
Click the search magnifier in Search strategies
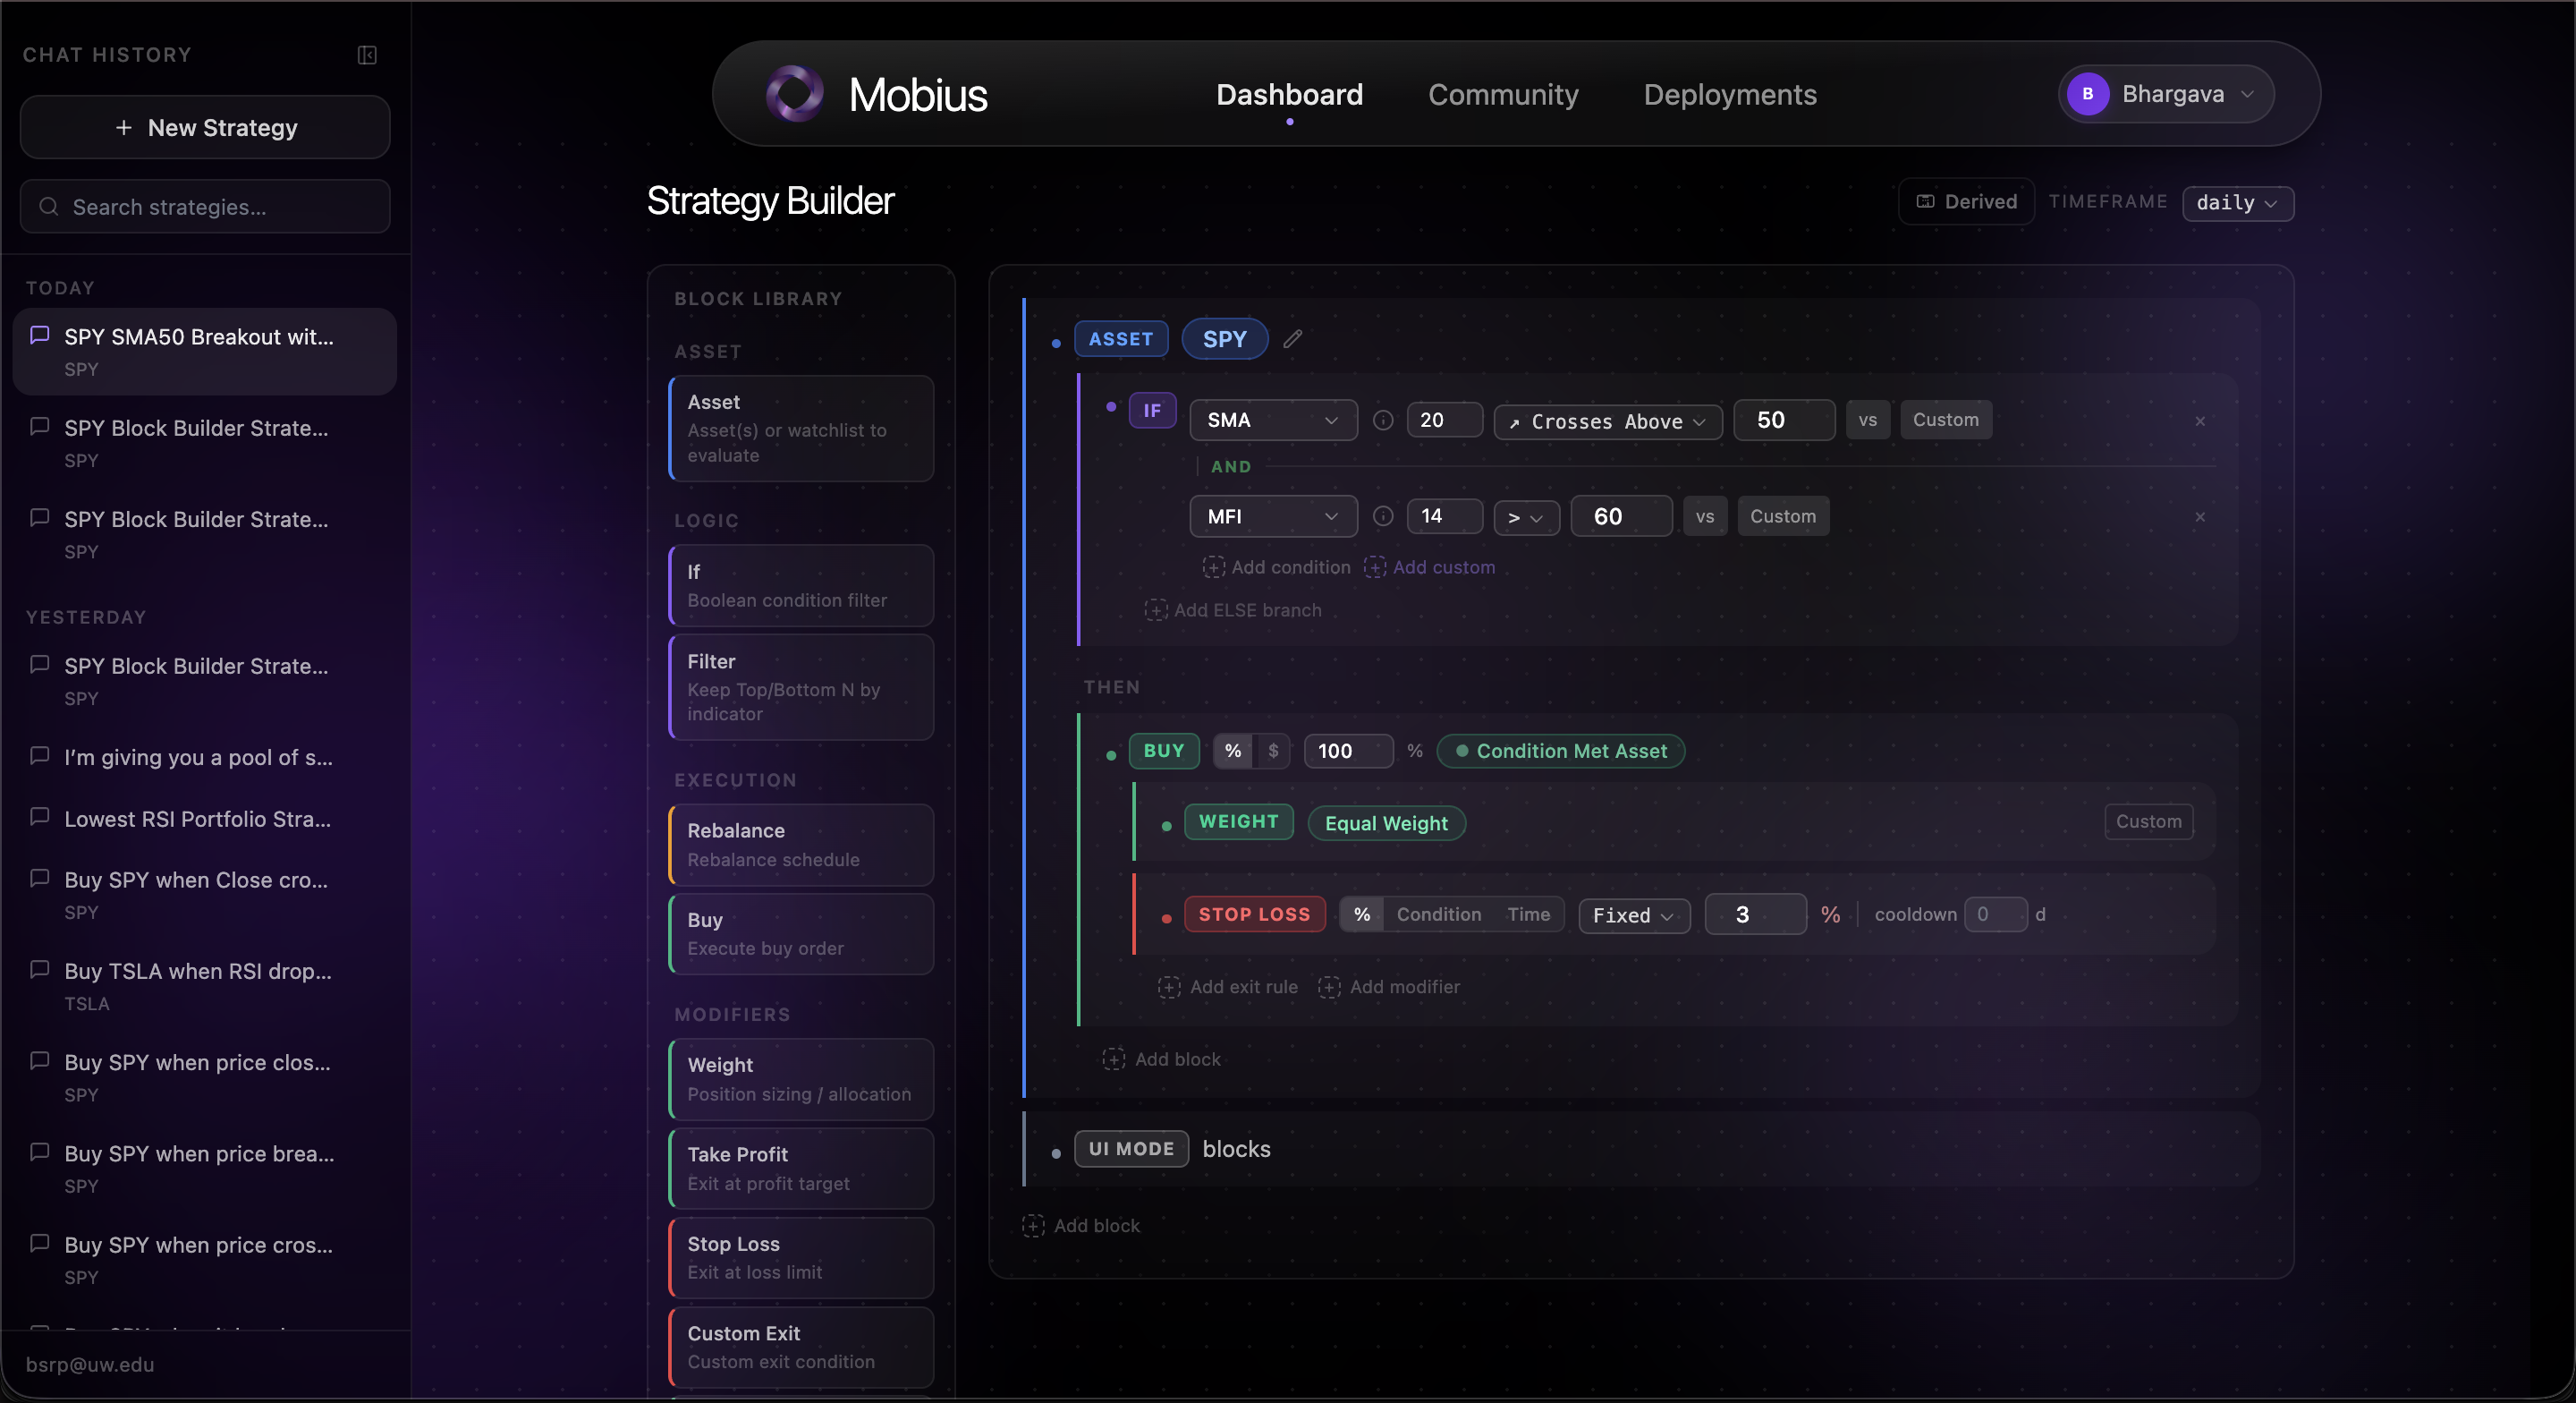coord(48,208)
